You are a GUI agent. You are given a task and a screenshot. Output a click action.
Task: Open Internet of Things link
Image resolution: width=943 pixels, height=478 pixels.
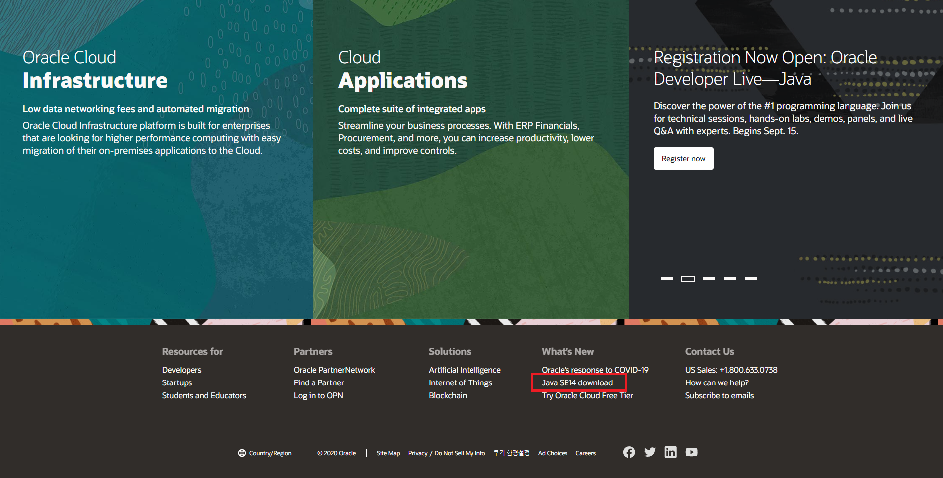461,382
